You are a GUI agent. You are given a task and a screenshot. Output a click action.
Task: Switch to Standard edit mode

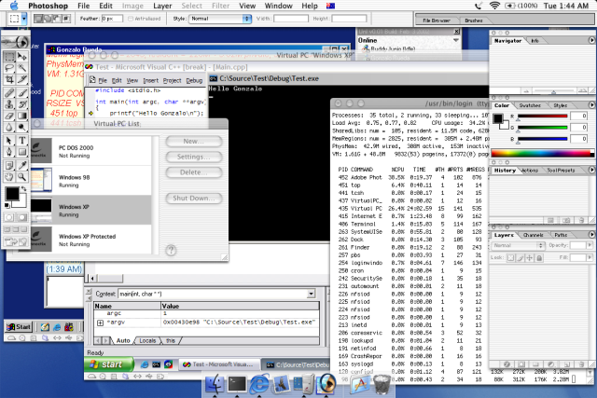[9, 217]
